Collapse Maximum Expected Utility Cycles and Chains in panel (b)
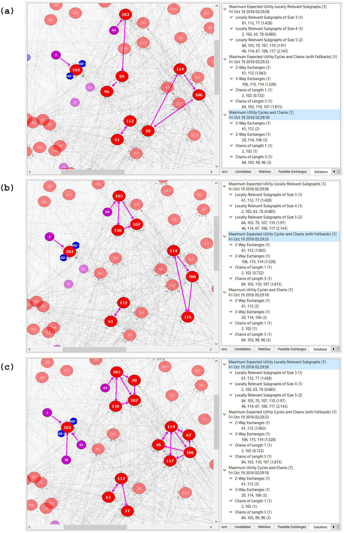Image resolution: width=344 pixels, height=533 pixels. pyautogui.click(x=224, y=237)
